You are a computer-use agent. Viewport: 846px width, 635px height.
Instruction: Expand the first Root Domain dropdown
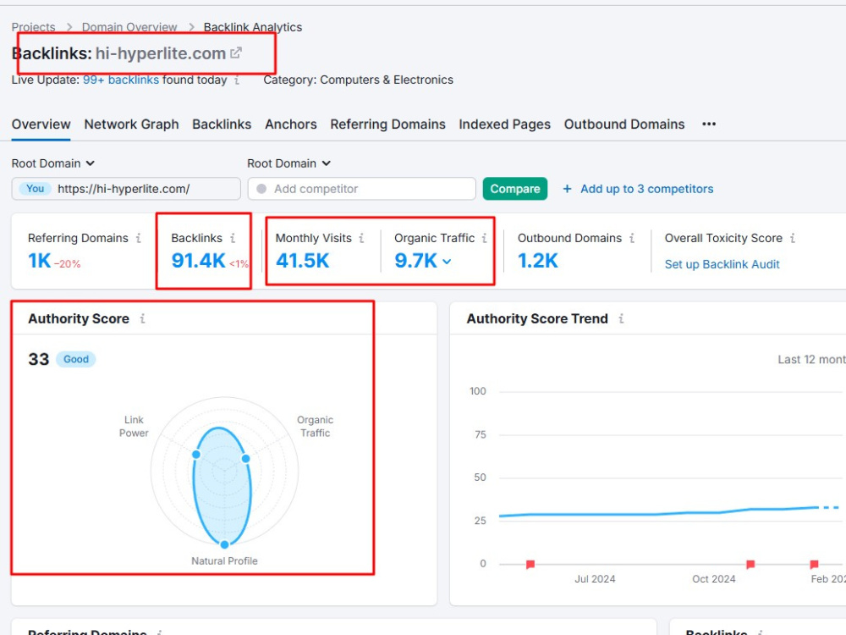[52, 163]
